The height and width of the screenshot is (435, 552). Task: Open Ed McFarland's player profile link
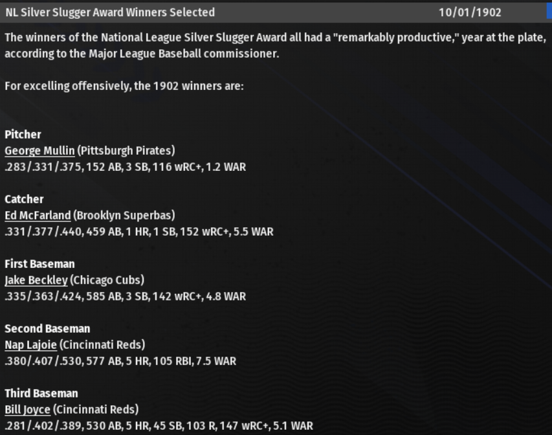(x=38, y=216)
